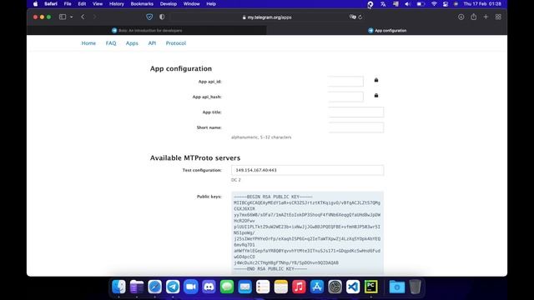Open PyCharm from the Dock
This screenshot has width=534, height=300.
371,287
